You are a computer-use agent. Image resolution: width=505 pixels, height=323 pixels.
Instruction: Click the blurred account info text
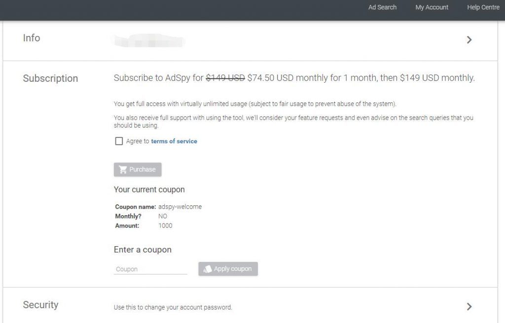[x=149, y=40]
